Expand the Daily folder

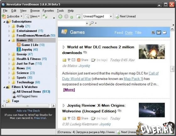point(9,26)
